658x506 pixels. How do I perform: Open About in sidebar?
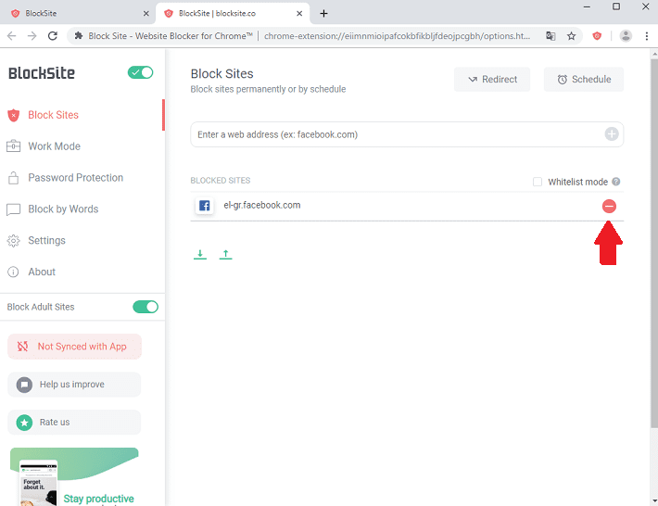82,272
